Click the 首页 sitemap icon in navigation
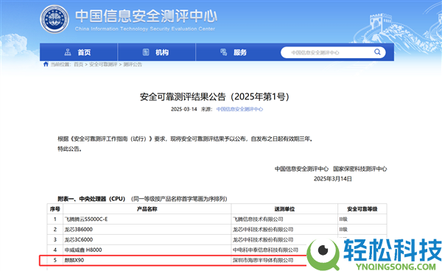442x271 pixels. (68, 52)
